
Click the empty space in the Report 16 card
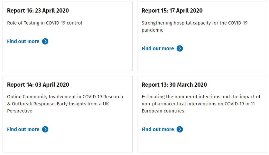pyautogui.click(x=68, y=58)
